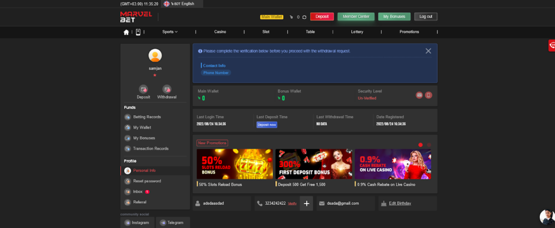Open the mobile app icon
This screenshot has width=555, height=228.
(138, 32)
